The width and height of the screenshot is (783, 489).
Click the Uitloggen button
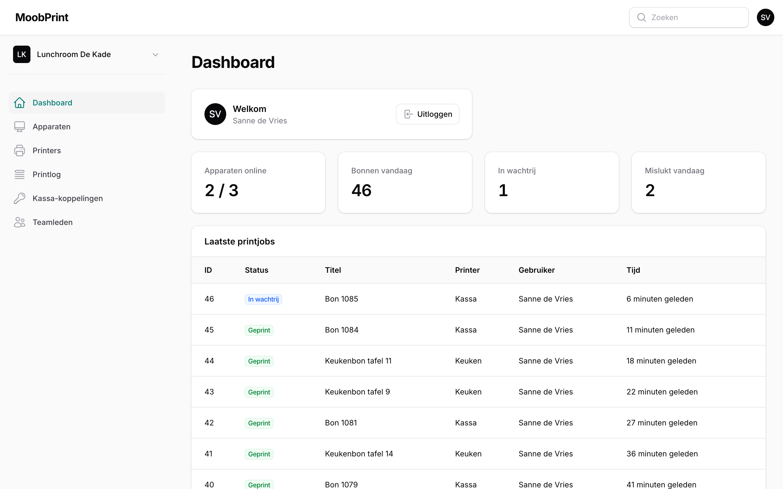tap(427, 114)
